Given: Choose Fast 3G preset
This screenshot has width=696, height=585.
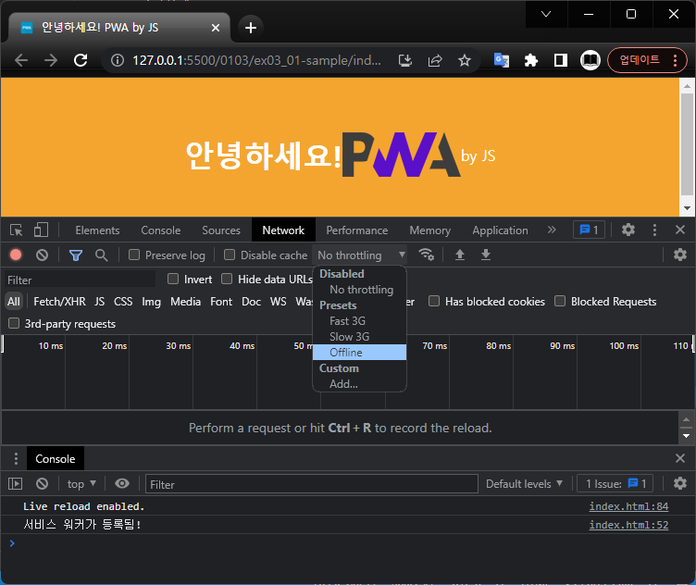Looking at the screenshot, I should pyautogui.click(x=359, y=321).
